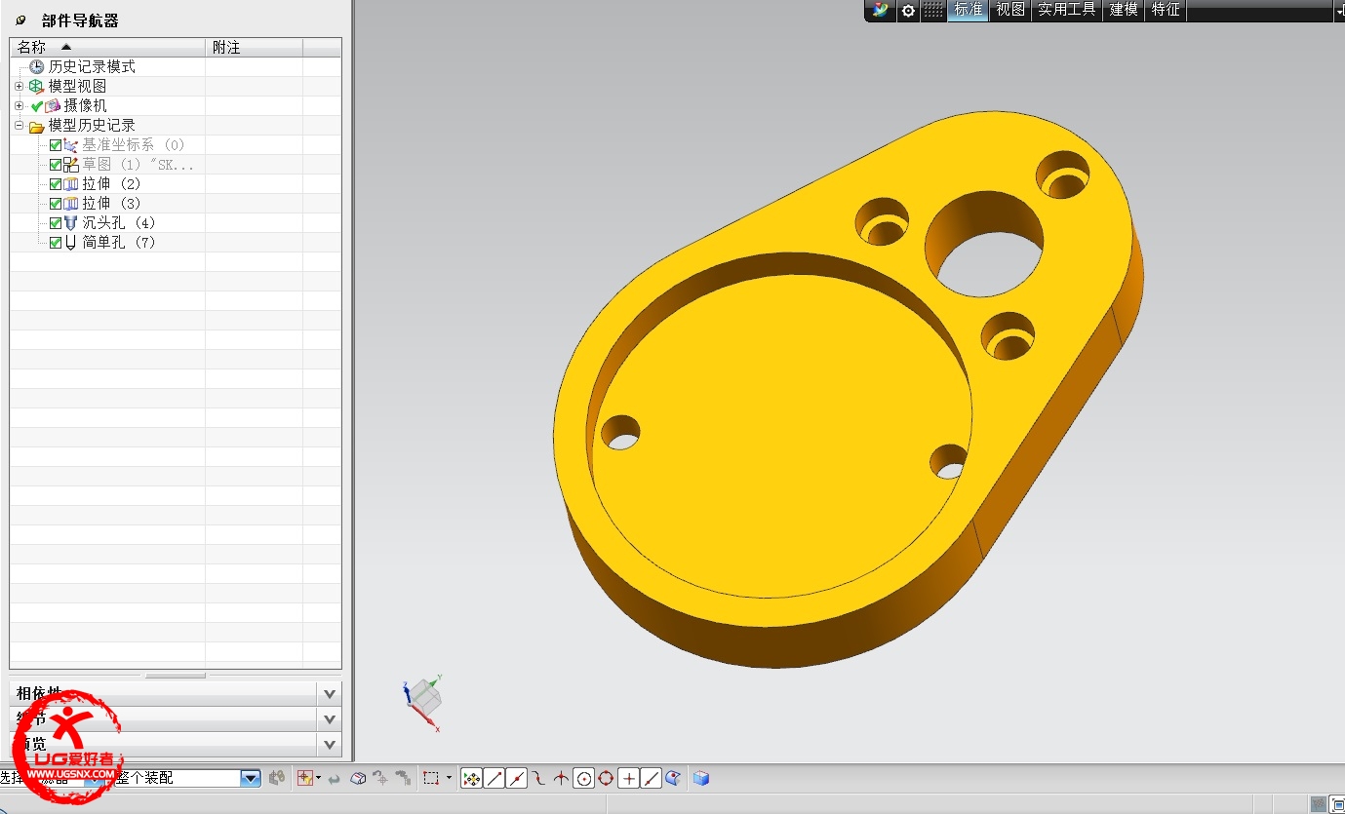Uncheck the 简单孔 (7) checkbox

click(56, 243)
